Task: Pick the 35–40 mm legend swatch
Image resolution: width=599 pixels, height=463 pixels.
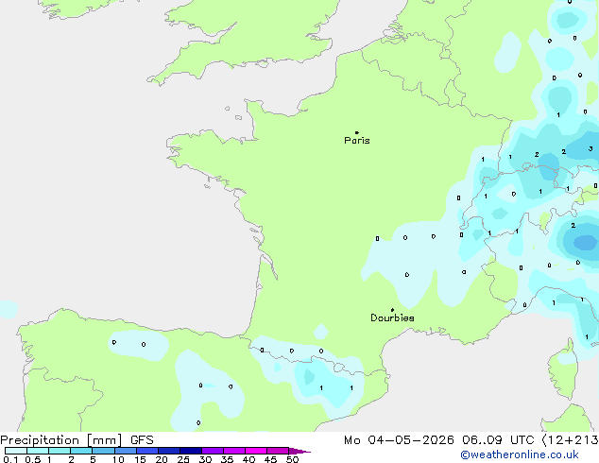Action: coord(234,451)
